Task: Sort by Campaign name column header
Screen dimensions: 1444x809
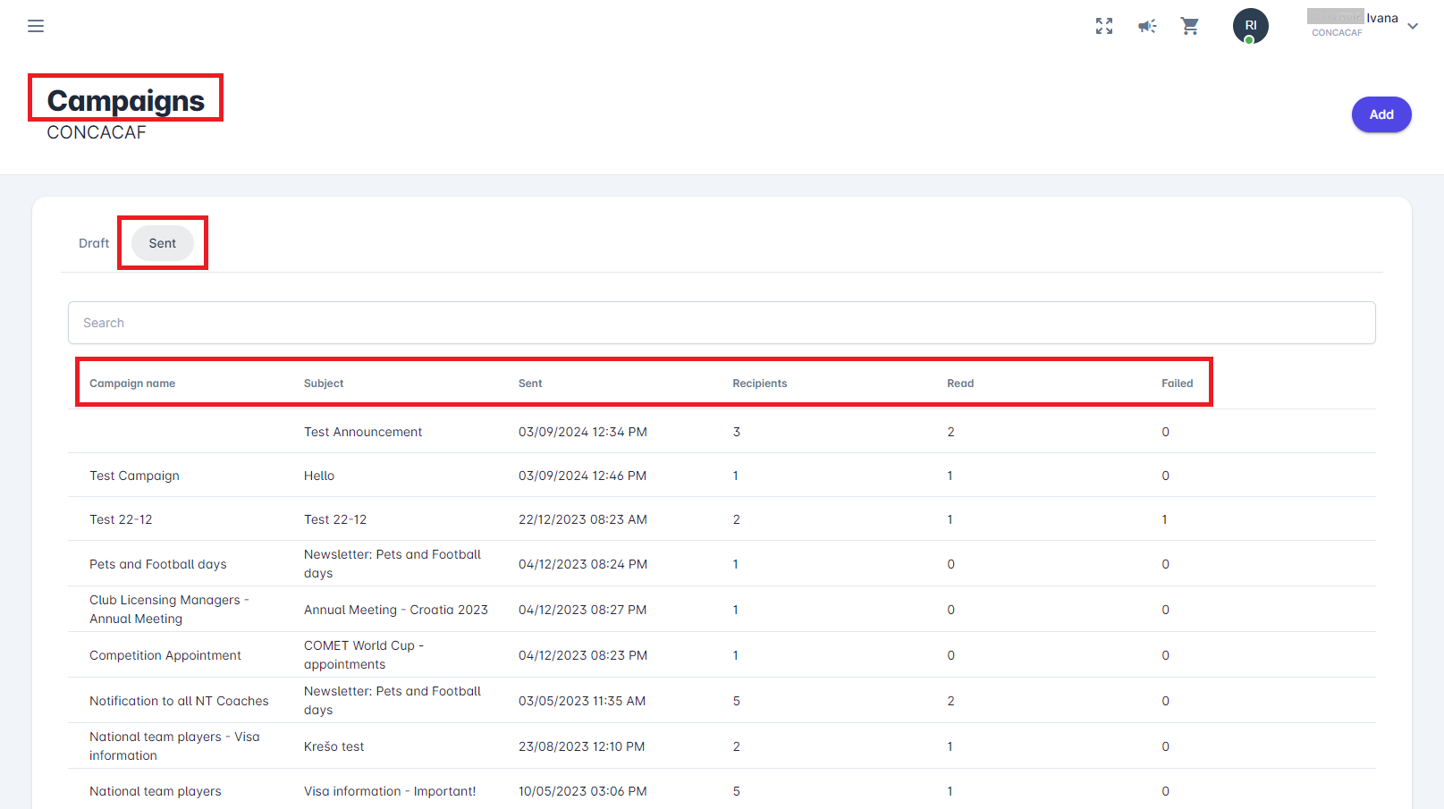Action: (x=132, y=383)
